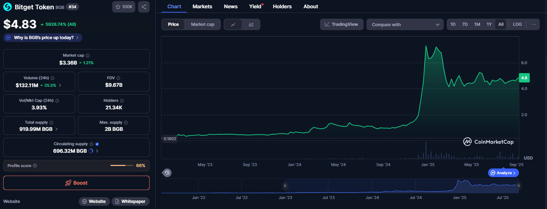This screenshot has width=547, height=209.
Task: Click the Holders info icon
Action: (122, 101)
